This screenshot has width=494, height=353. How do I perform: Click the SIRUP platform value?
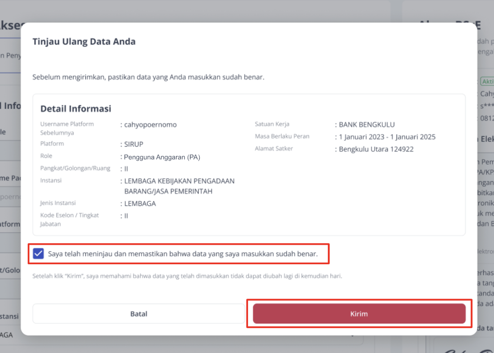pyautogui.click(x=134, y=144)
